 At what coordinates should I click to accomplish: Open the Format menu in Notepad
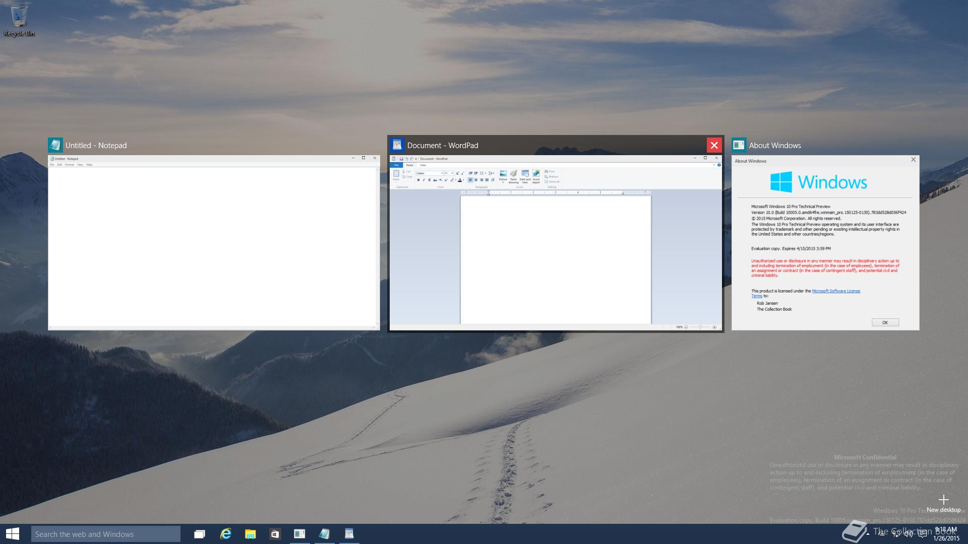pyautogui.click(x=70, y=165)
